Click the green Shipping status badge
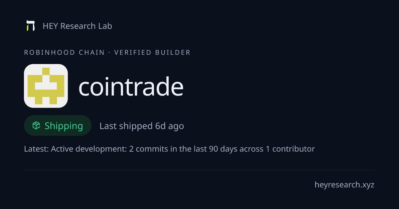The image size is (399, 209). [x=58, y=125]
